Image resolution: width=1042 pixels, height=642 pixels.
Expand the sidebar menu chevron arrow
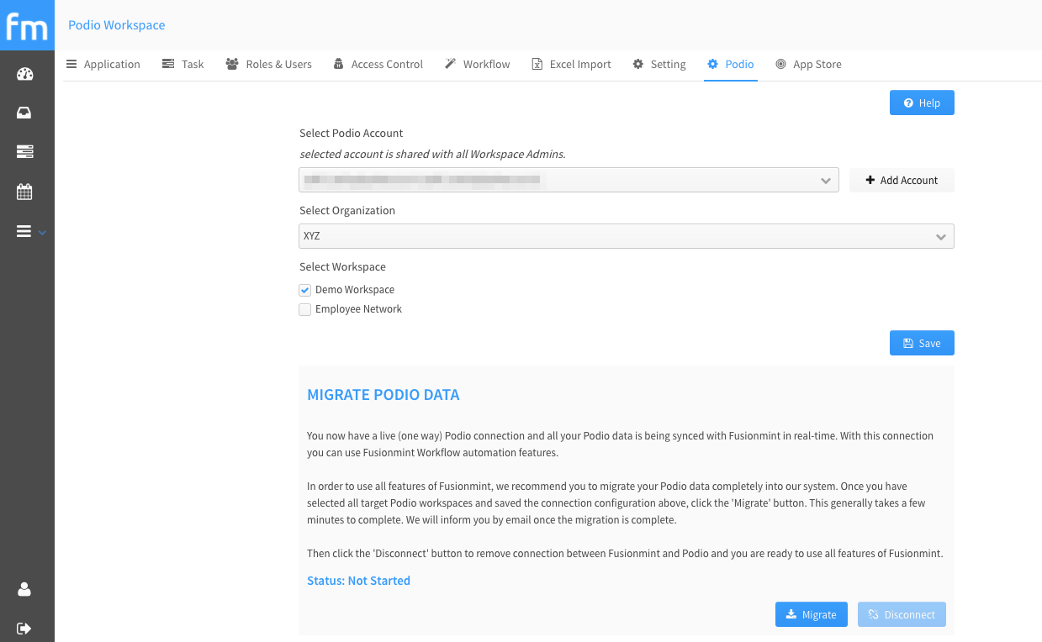(42, 232)
